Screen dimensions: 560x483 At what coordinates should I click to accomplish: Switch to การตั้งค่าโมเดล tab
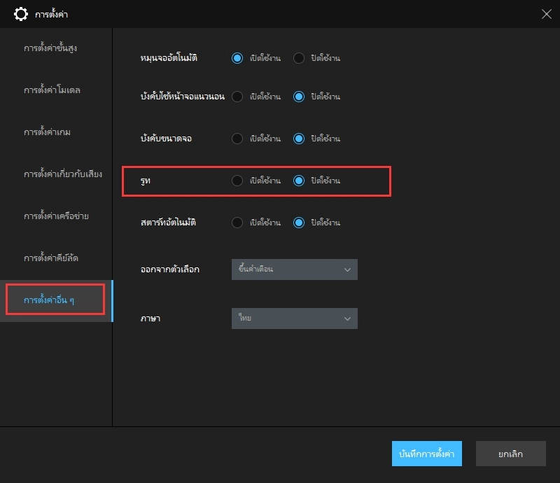pyautogui.click(x=52, y=90)
